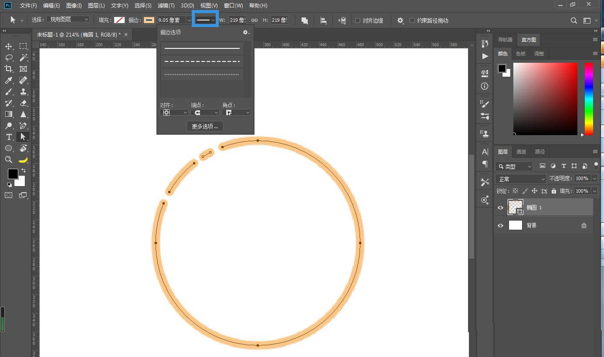
Task: Open the search icon in options bar
Action: pos(574,20)
